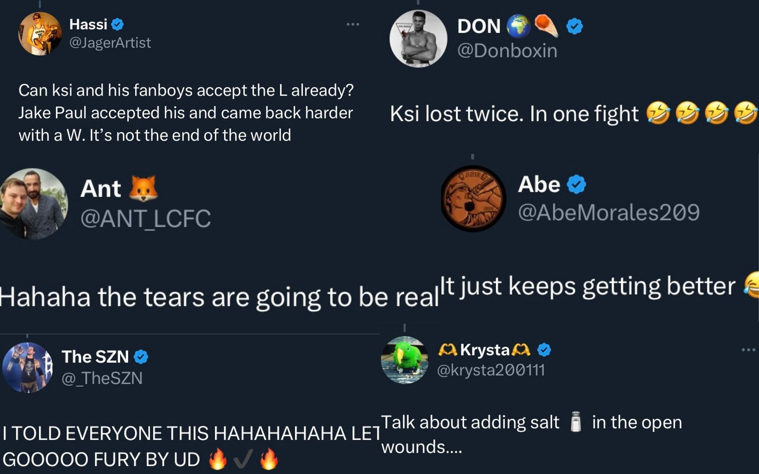
Task: Open the @Donboxin handle
Action: [507, 51]
